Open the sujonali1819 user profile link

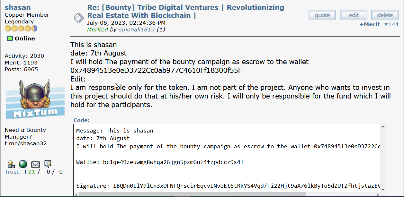137,30
